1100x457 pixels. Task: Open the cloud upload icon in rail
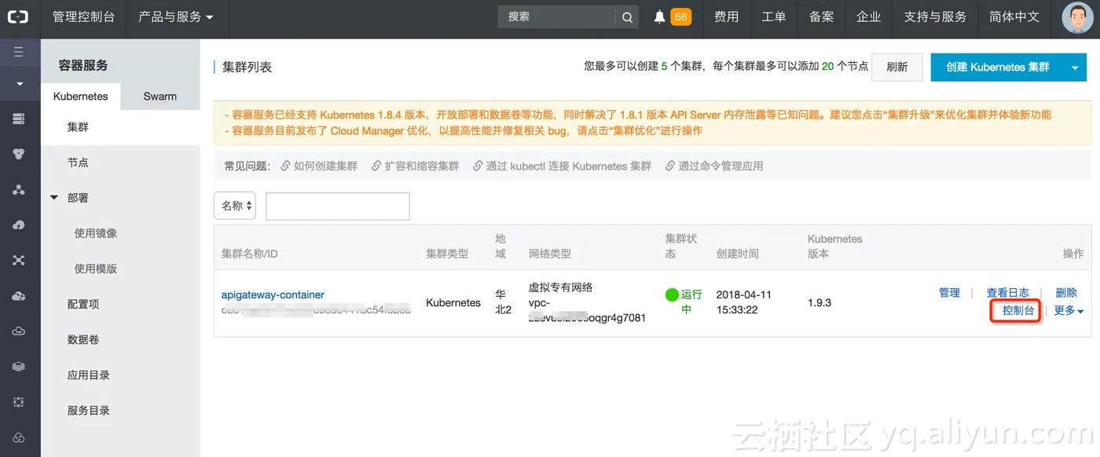point(19,225)
